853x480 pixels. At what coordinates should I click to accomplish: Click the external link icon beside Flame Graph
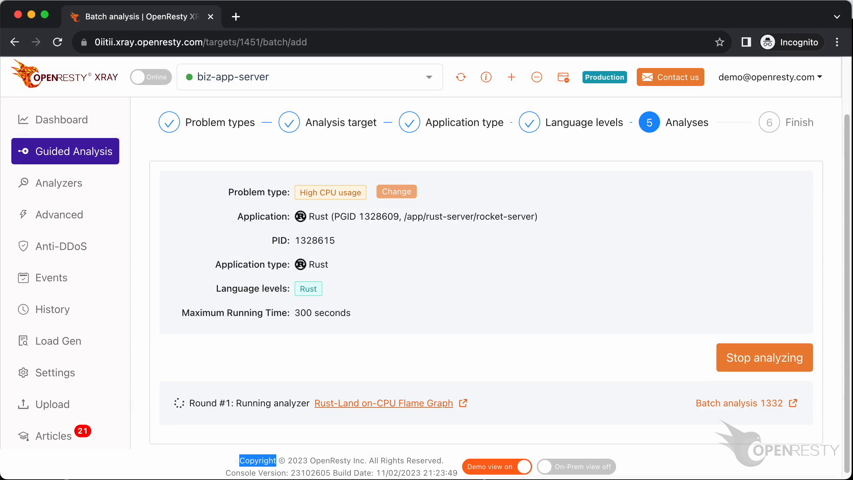(x=463, y=403)
